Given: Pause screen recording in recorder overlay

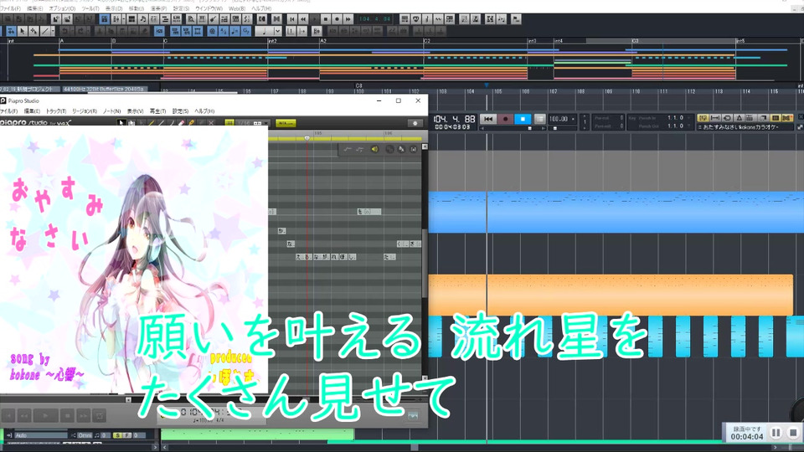Looking at the screenshot, I should coord(776,433).
